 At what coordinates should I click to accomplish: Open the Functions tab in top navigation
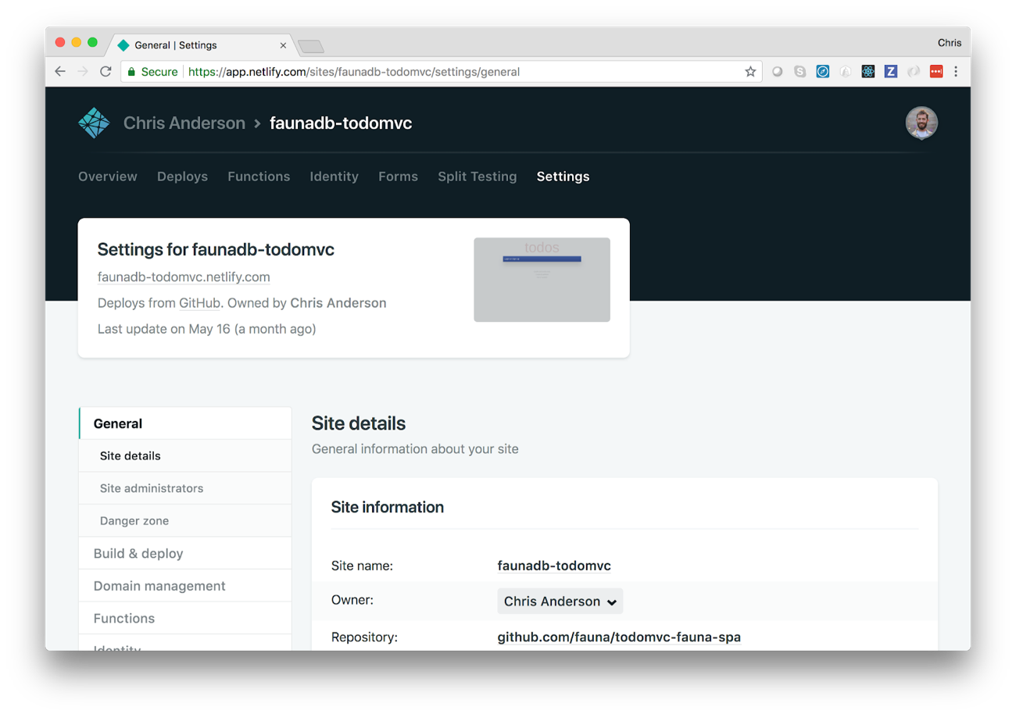tap(259, 177)
